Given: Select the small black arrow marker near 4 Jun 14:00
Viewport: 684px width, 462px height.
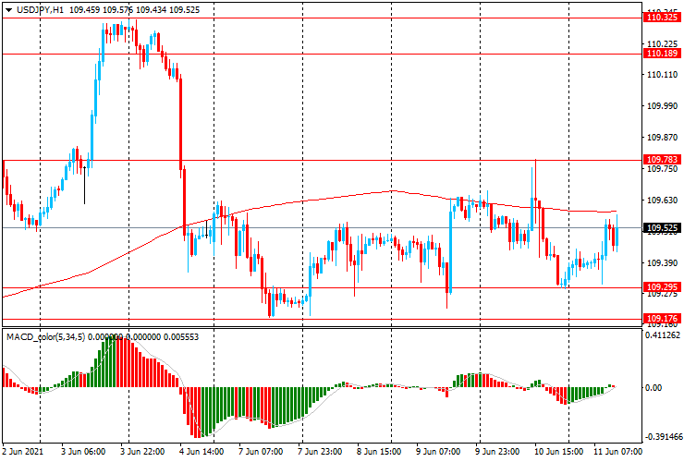Looking at the screenshot, I should point(207,229).
